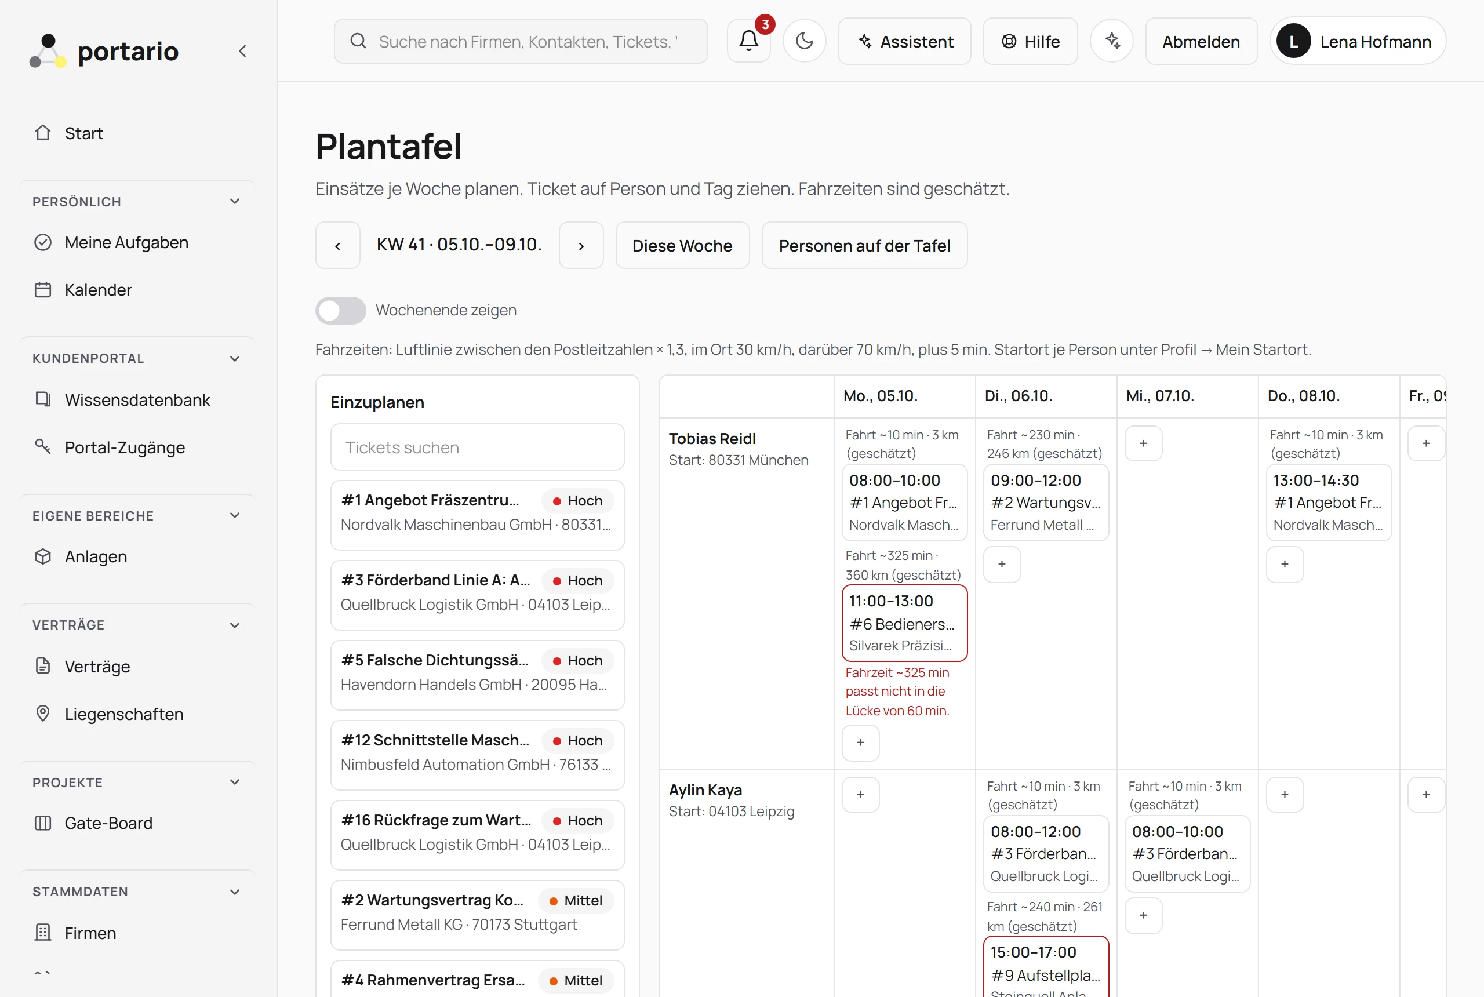
Task: Collapse the EIGENE BEREICHE section
Action: click(235, 516)
